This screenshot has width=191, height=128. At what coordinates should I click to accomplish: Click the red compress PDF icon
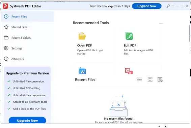[129, 71]
